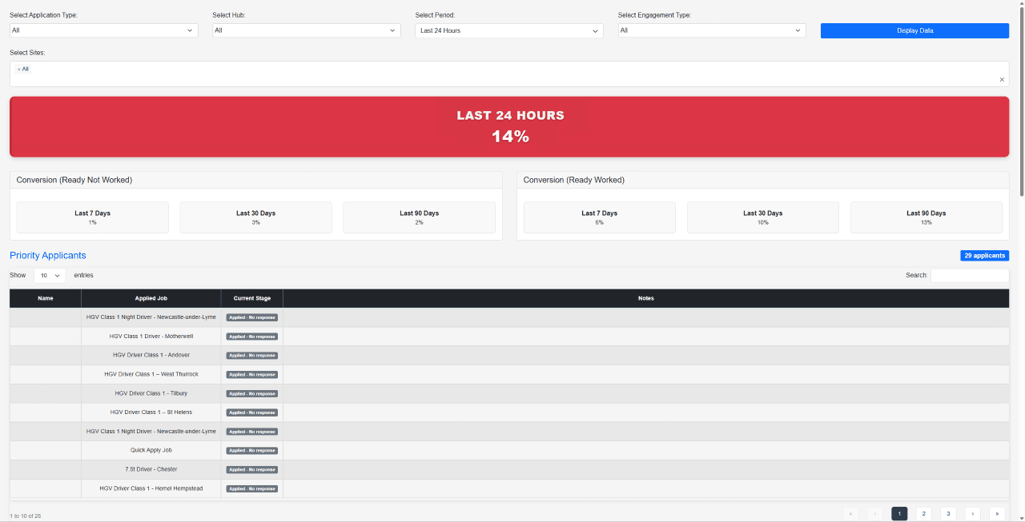The width and height of the screenshot is (1025, 522).
Task: Sort table by Notes column header
Action: [646, 298]
